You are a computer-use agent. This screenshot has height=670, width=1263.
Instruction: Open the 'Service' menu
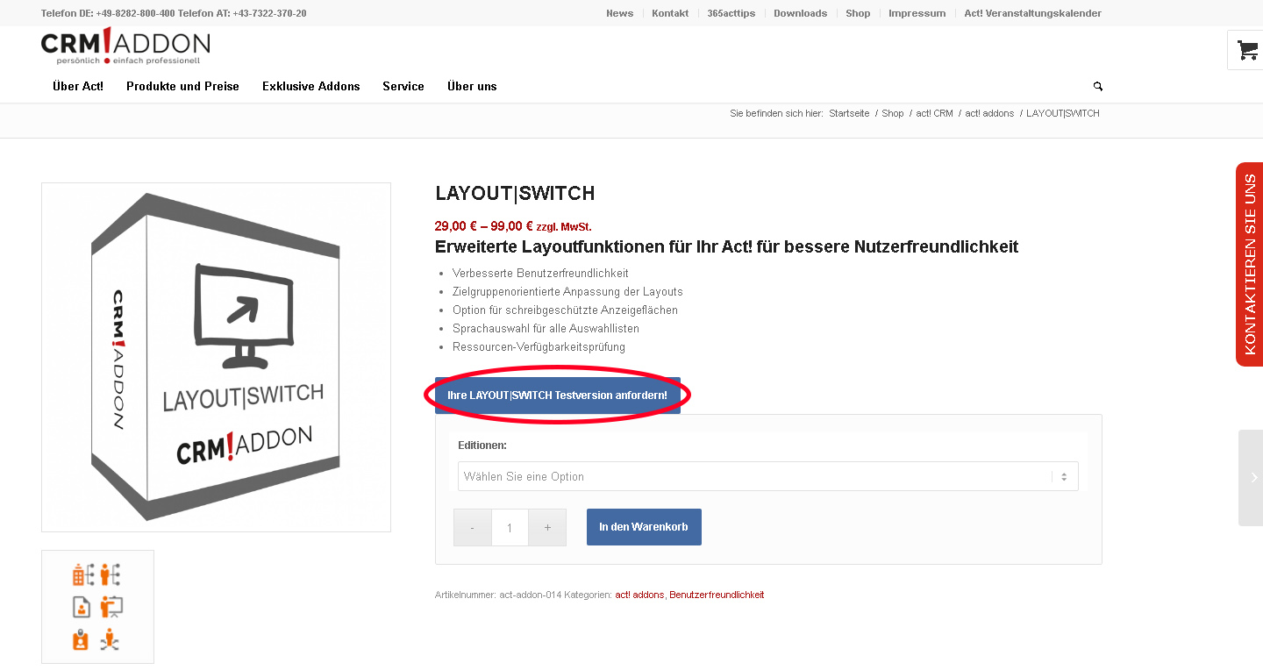click(x=403, y=86)
